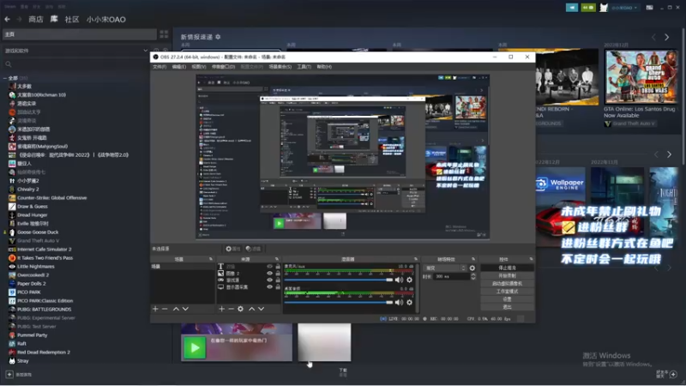
Task: Click the stop streaming button in OBS
Action: [x=507, y=268]
